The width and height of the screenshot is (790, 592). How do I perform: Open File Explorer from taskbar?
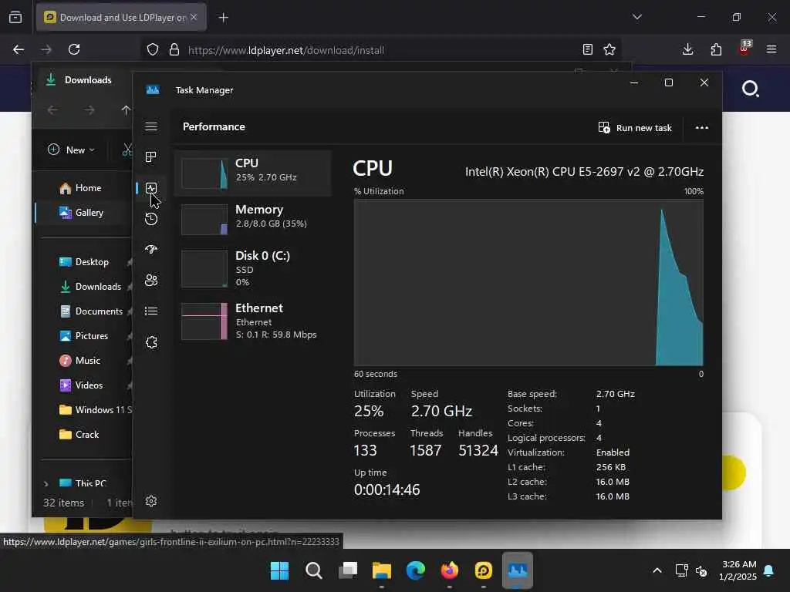pos(382,570)
